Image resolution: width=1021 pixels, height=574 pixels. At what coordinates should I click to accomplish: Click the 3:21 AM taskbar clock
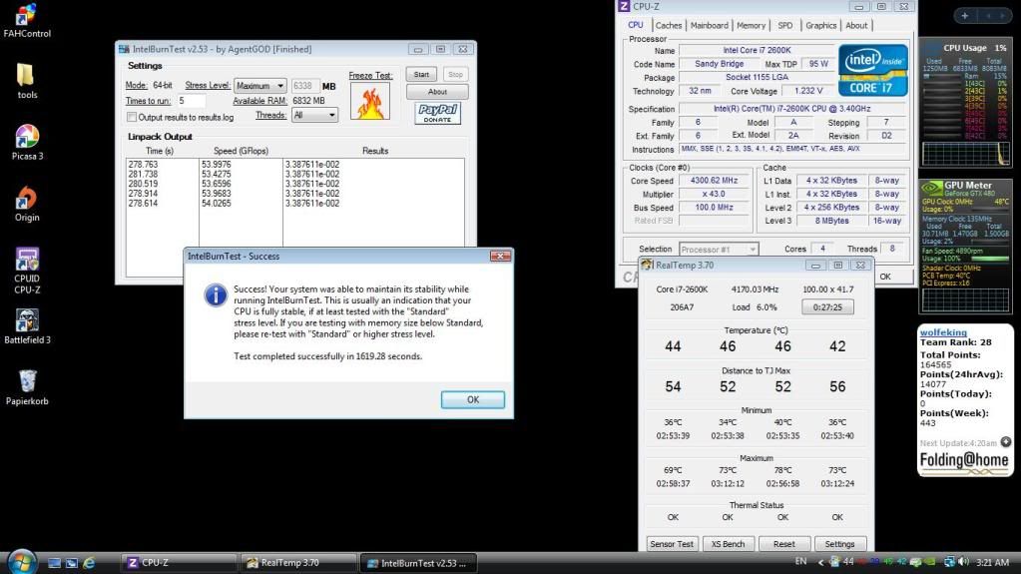click(992, 562)
